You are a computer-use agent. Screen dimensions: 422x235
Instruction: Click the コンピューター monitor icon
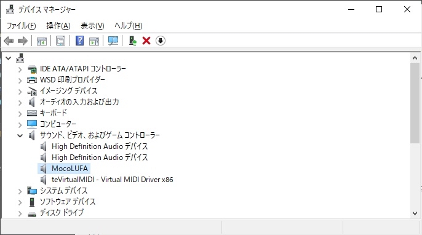(x=32, y=124)
